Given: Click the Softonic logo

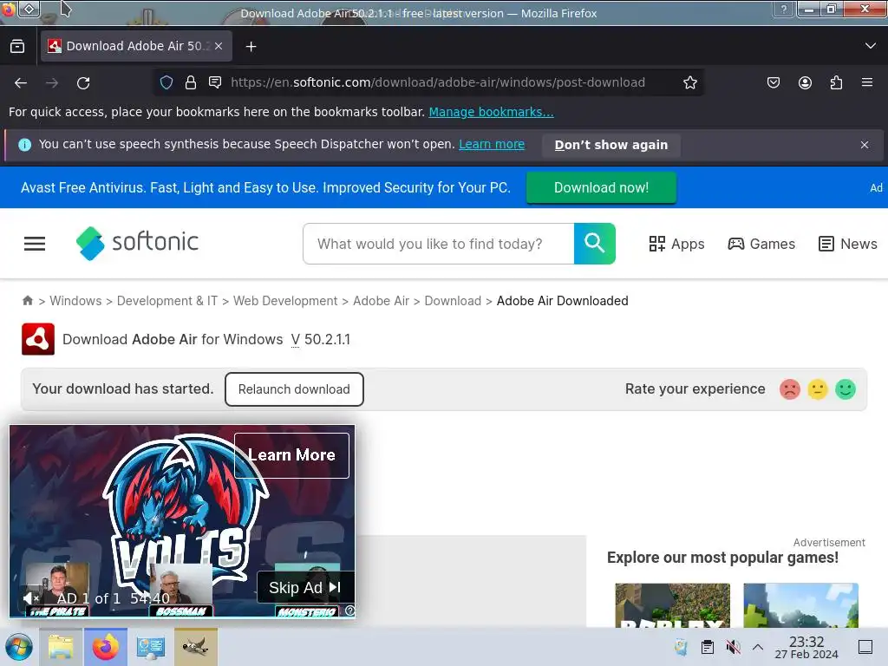Looking at the screenshot, I should (x=137, y=243).
